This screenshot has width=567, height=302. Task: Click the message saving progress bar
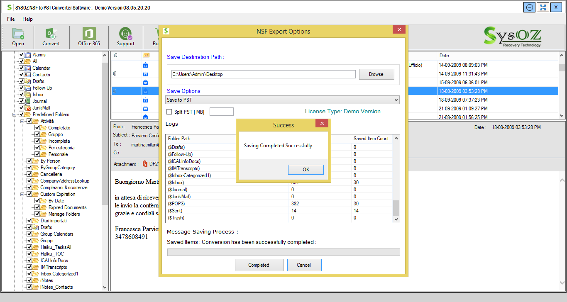coord(283,252)
